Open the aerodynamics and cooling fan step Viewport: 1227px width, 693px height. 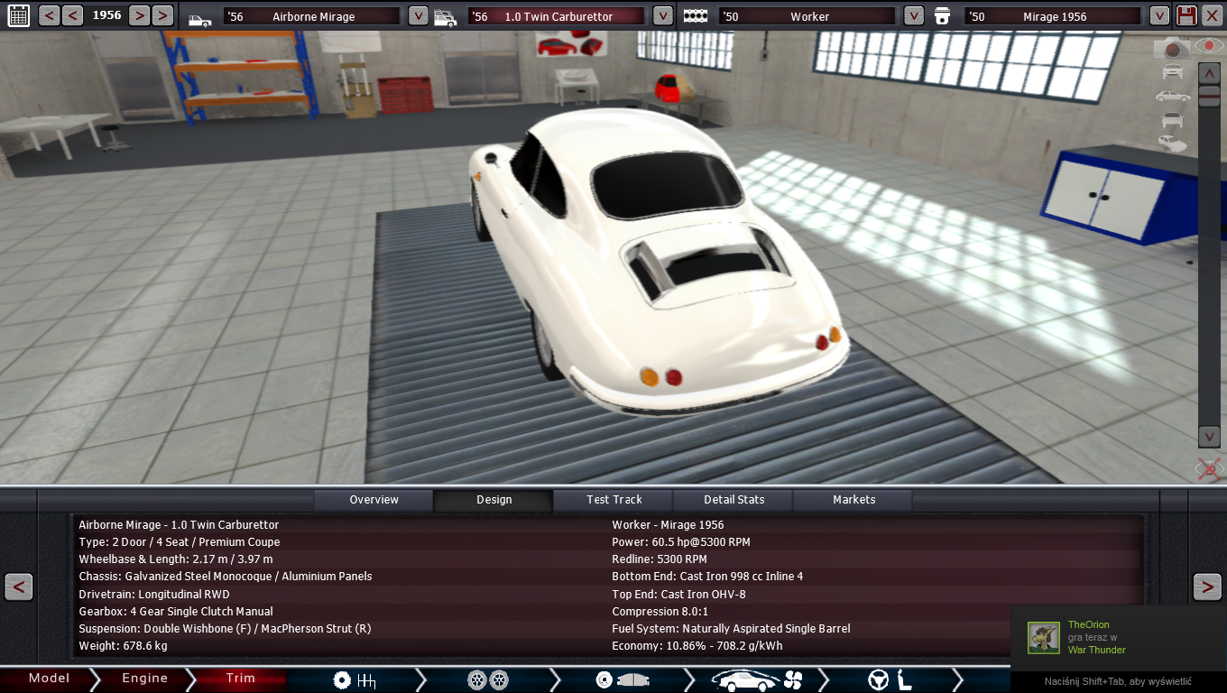pyautogui.click(x=756, y=679)
